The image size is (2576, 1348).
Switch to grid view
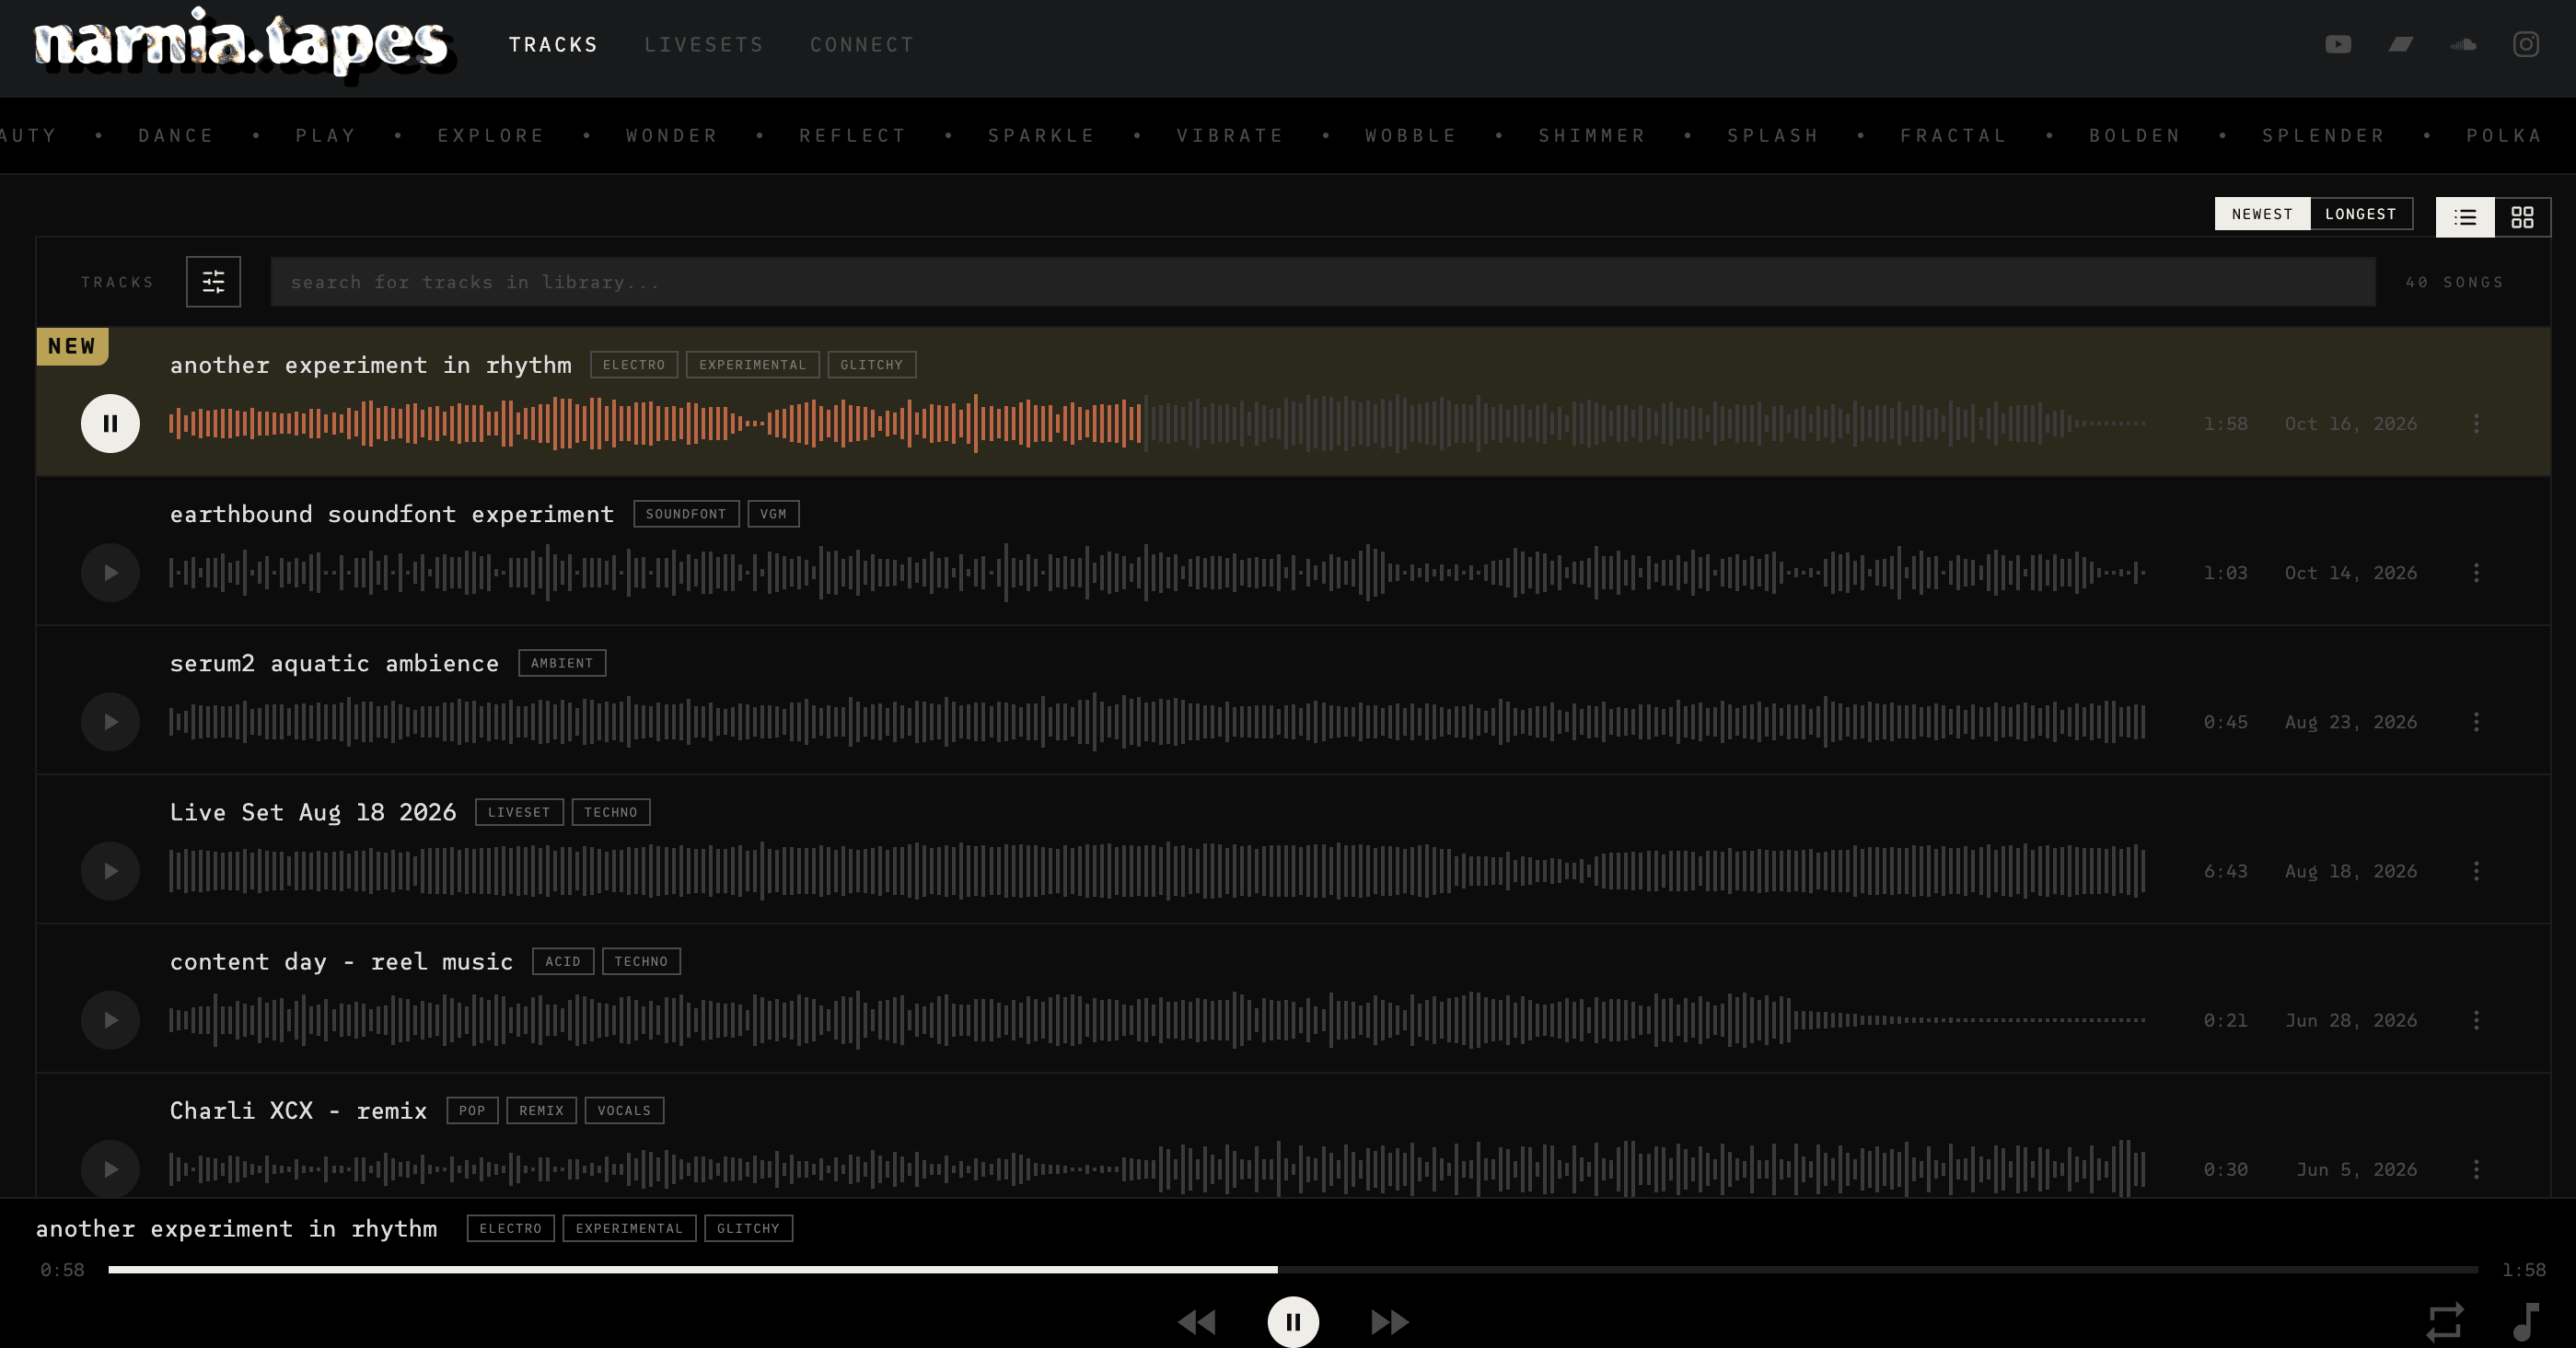tap(2522, 216)
